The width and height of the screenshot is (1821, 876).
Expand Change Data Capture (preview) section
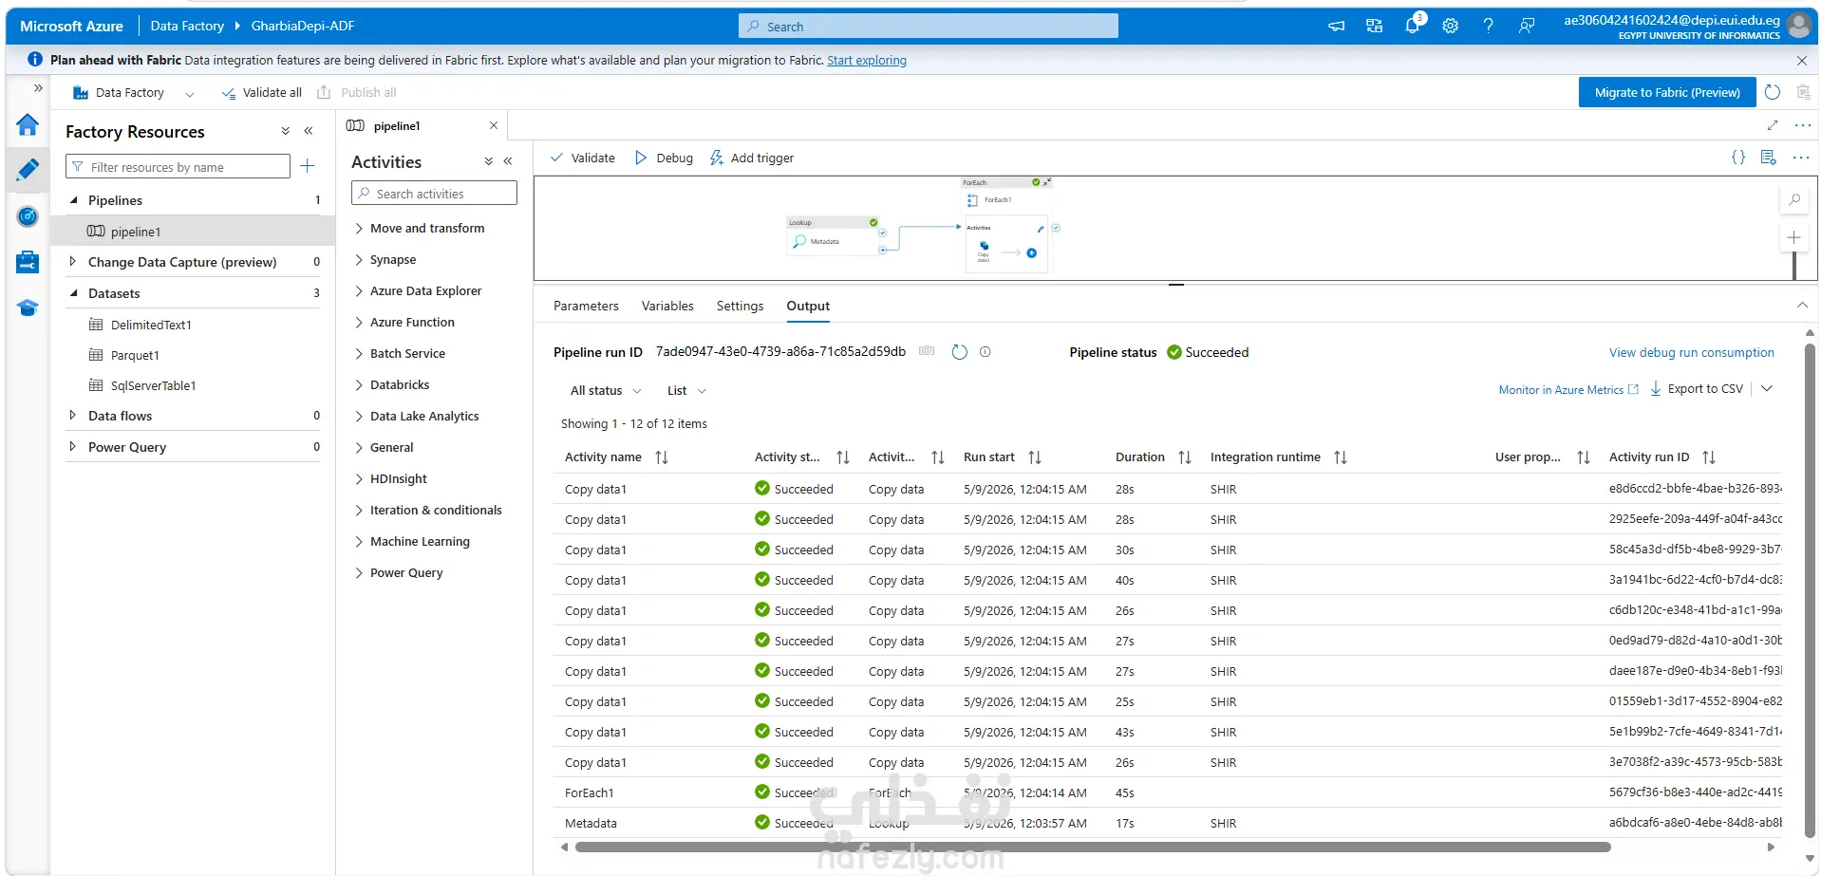tap(73, 261)
